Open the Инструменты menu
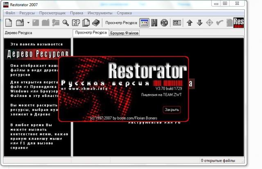262x169 pixels. pos(100,13)
